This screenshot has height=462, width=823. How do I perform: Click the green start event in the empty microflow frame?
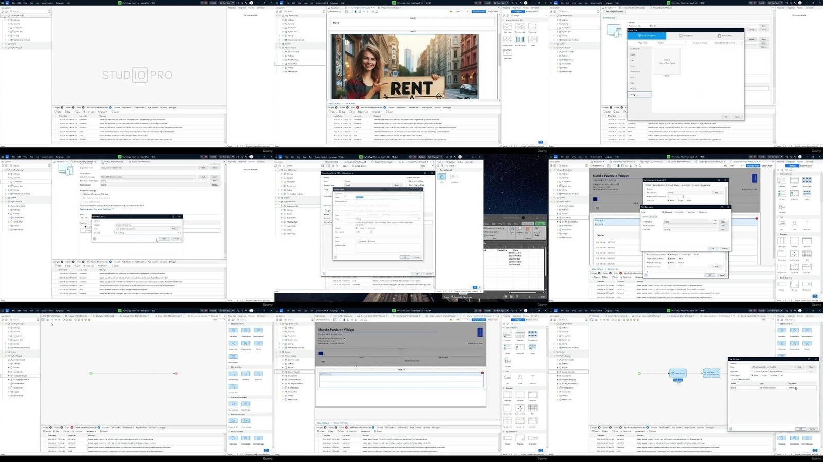(91, 373)
